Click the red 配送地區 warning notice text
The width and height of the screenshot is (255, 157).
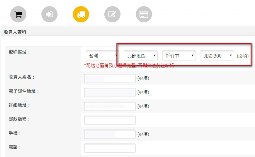(129, 66)
